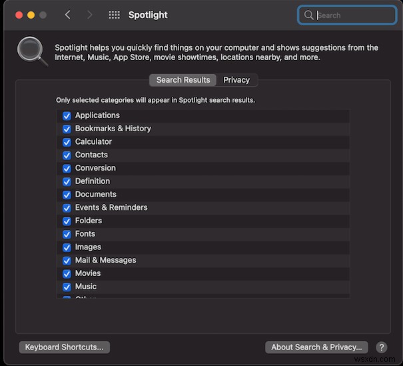Switch to the Privacy tab
The height and width of the screenshot is (366, 403).
tap(236, 80)
